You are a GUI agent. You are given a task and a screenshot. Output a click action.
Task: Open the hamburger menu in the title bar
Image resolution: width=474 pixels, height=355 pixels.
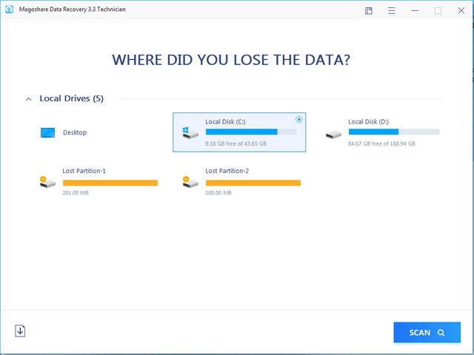click(x=392, y=10)
